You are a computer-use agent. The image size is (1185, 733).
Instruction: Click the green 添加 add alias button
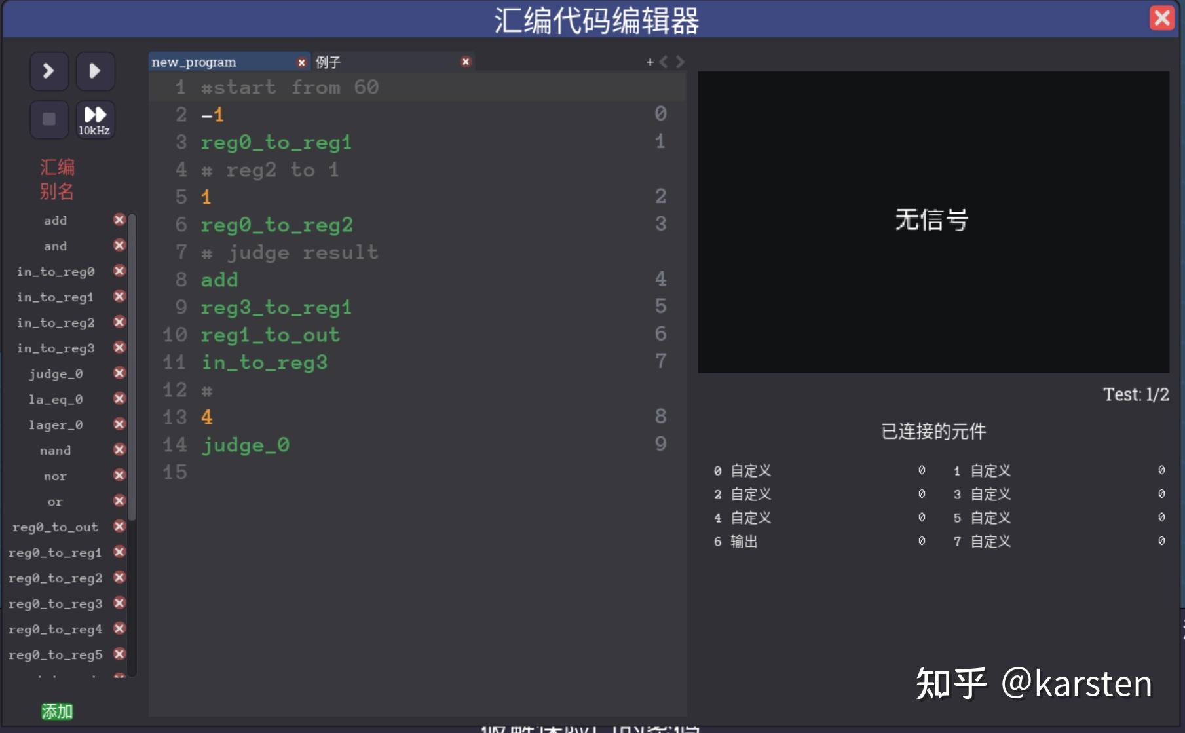pos(57,711)
